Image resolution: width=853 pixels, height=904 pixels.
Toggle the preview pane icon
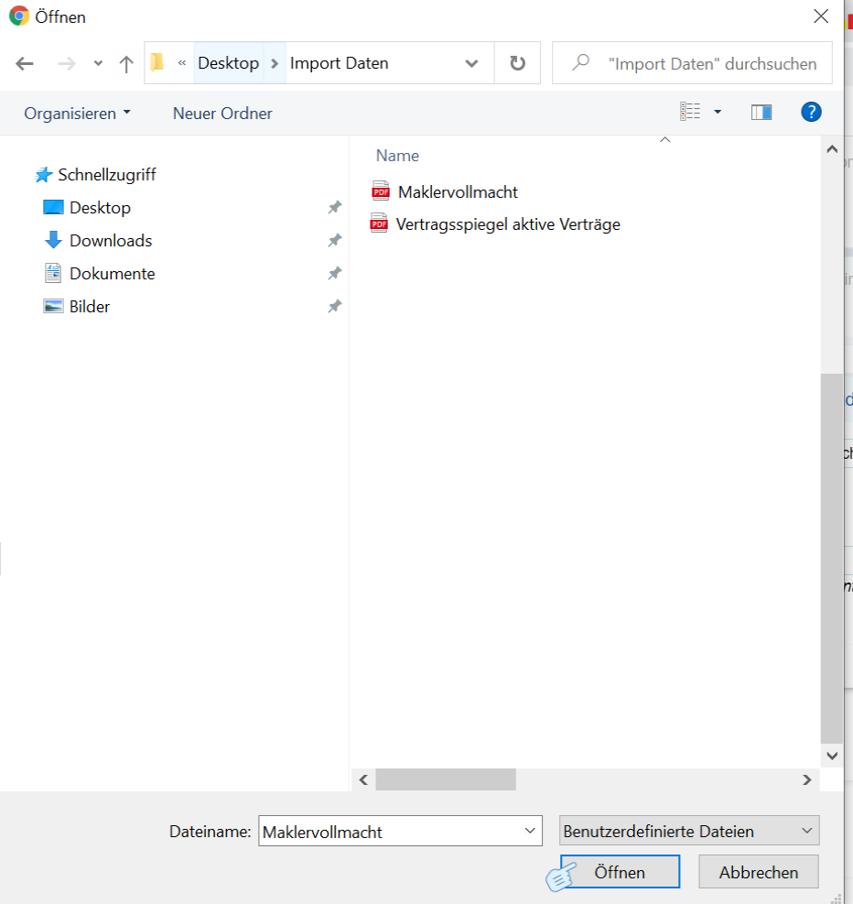coord(761,113)
